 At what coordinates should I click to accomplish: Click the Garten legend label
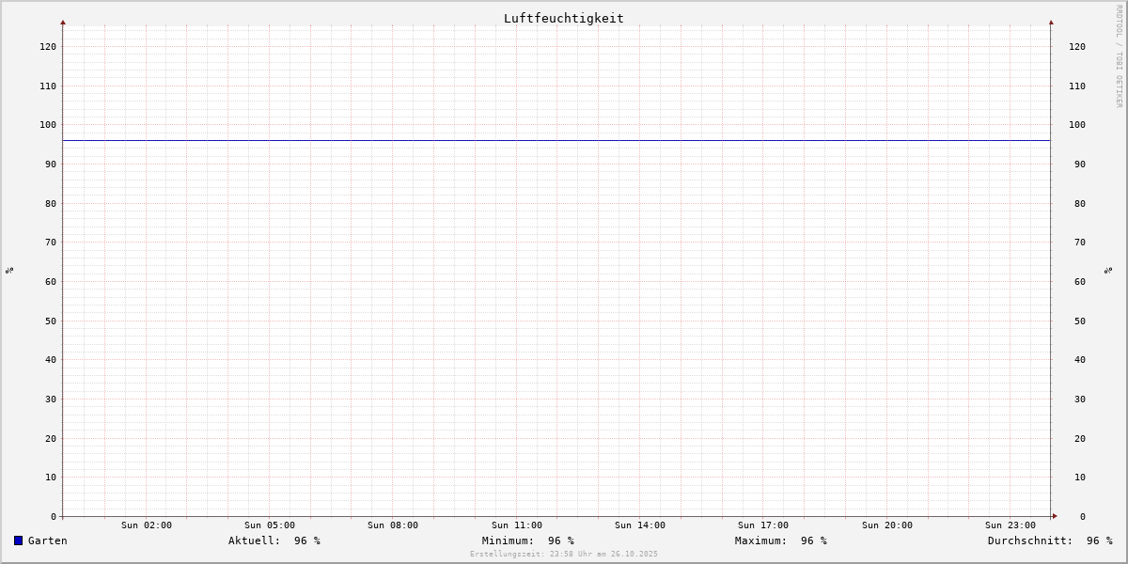point(48,540)
